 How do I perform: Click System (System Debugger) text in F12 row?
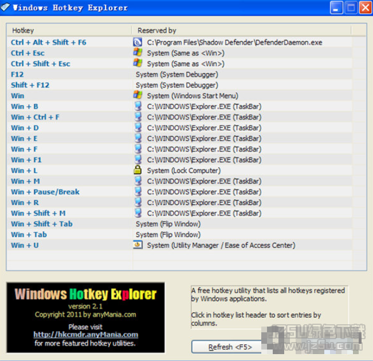(176, 75)
